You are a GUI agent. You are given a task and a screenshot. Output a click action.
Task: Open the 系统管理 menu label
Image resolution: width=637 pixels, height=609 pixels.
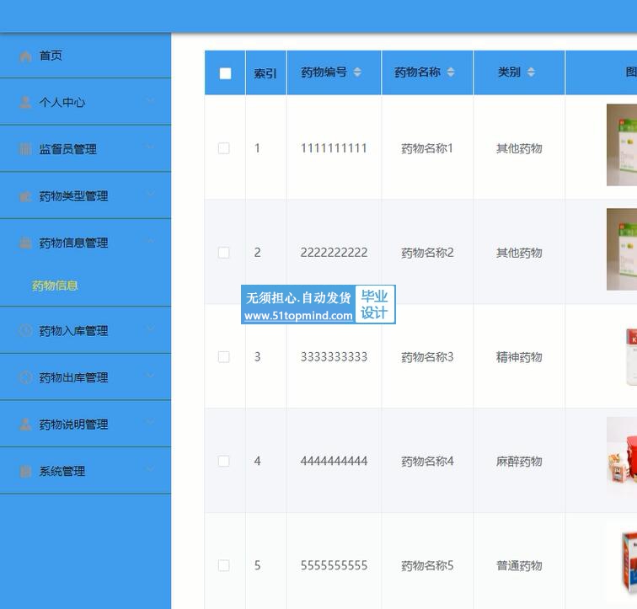[62, 471]
